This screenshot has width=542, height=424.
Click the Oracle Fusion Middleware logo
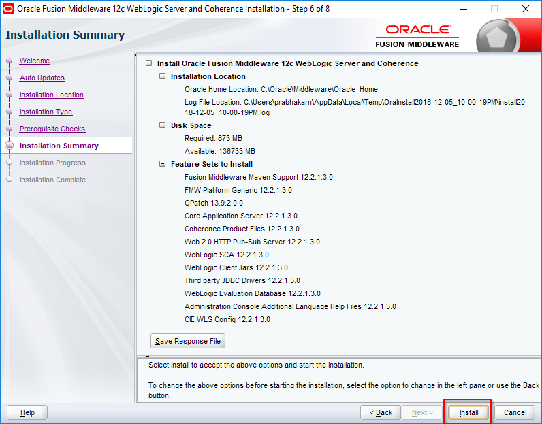click(417, 36)
